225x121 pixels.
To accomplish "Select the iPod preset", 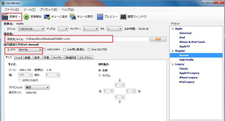I will (182, 37).
